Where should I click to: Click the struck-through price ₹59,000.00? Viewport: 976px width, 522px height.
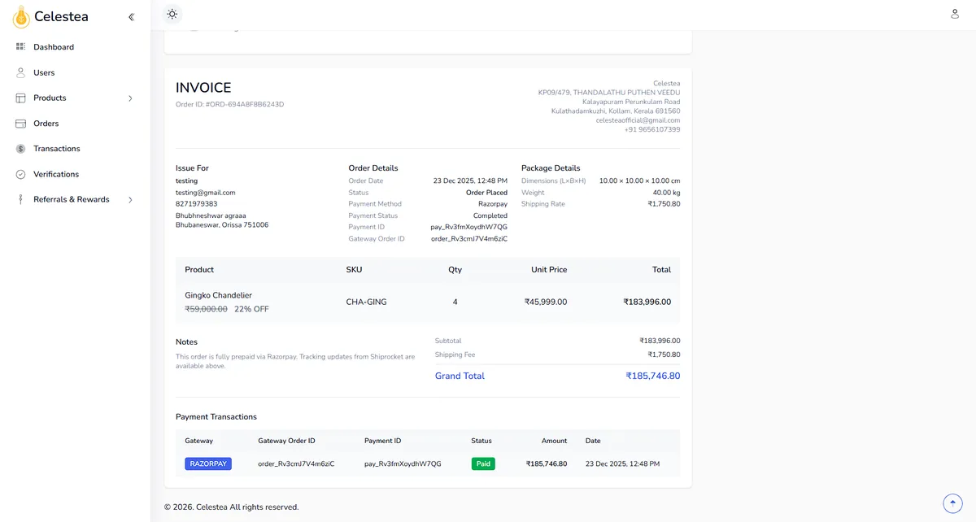(x=207, y=309)
